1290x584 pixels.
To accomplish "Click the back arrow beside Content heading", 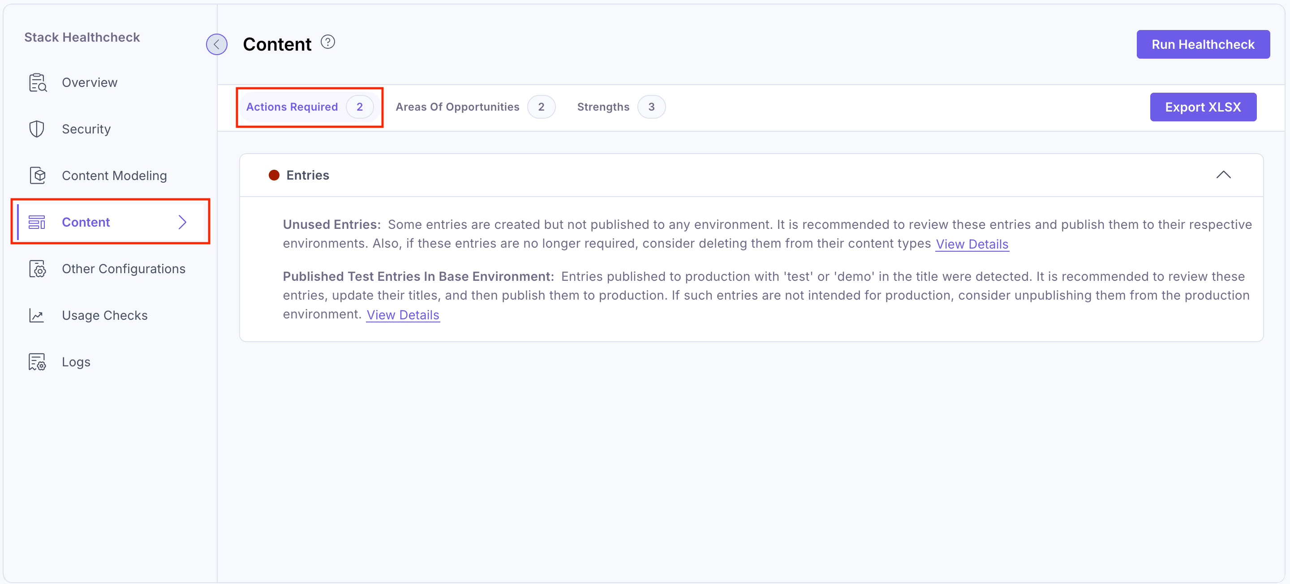I will click(x=216, y=44).
